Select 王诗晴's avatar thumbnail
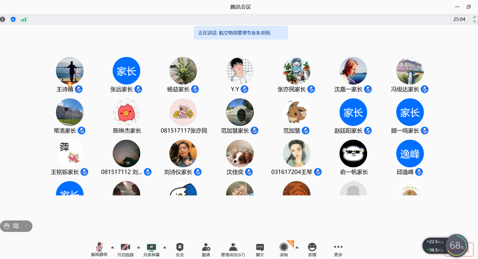The image size is (478, 259). tap(70, 71)
